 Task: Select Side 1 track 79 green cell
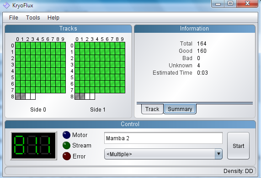123,90
